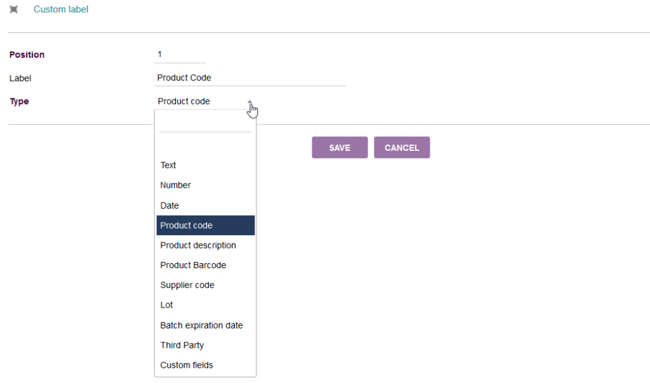650x383 pixels.
Task: Choose the Lot option
Action: [167, 305]
